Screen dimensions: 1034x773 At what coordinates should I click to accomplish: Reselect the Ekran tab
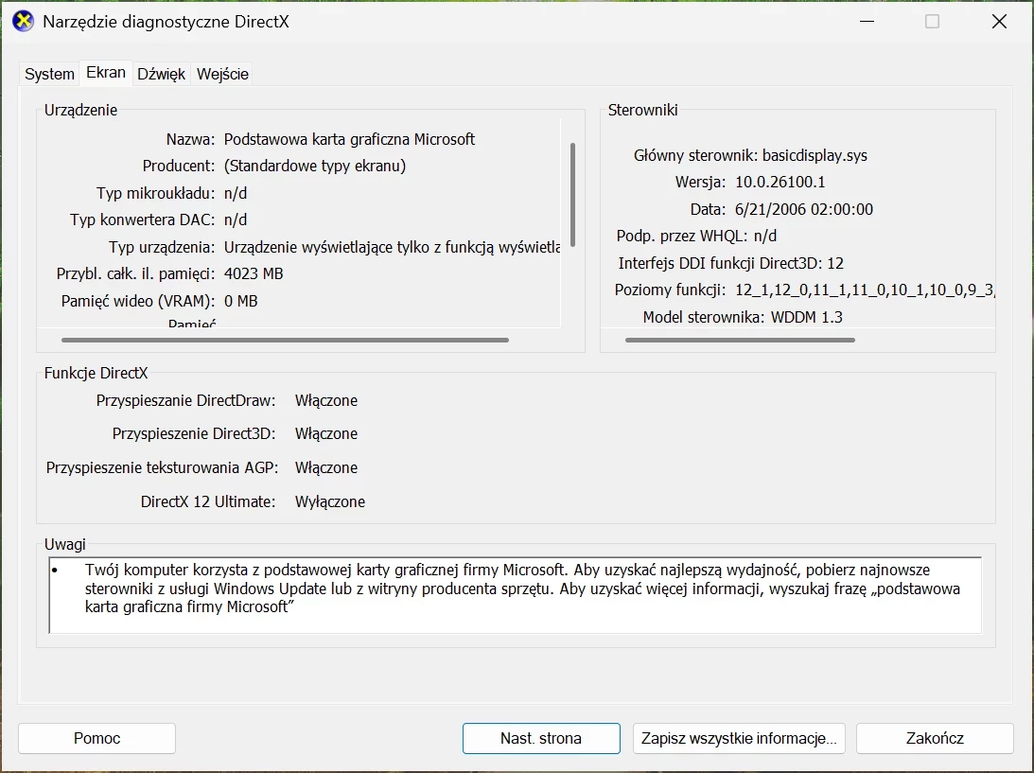[105, 72]
